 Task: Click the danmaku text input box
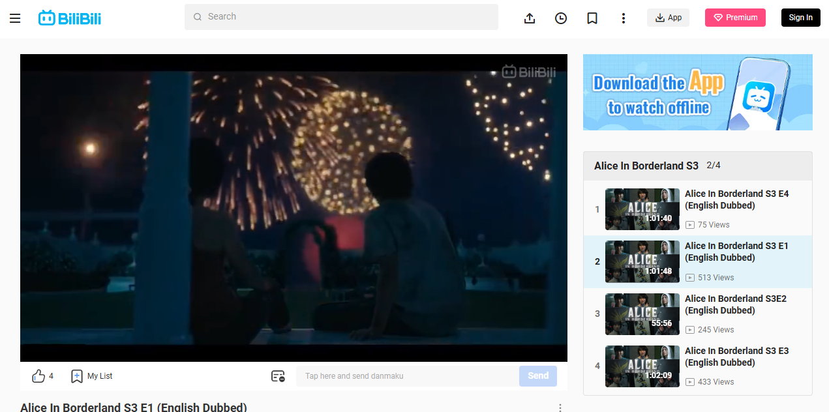coord(408,376)
